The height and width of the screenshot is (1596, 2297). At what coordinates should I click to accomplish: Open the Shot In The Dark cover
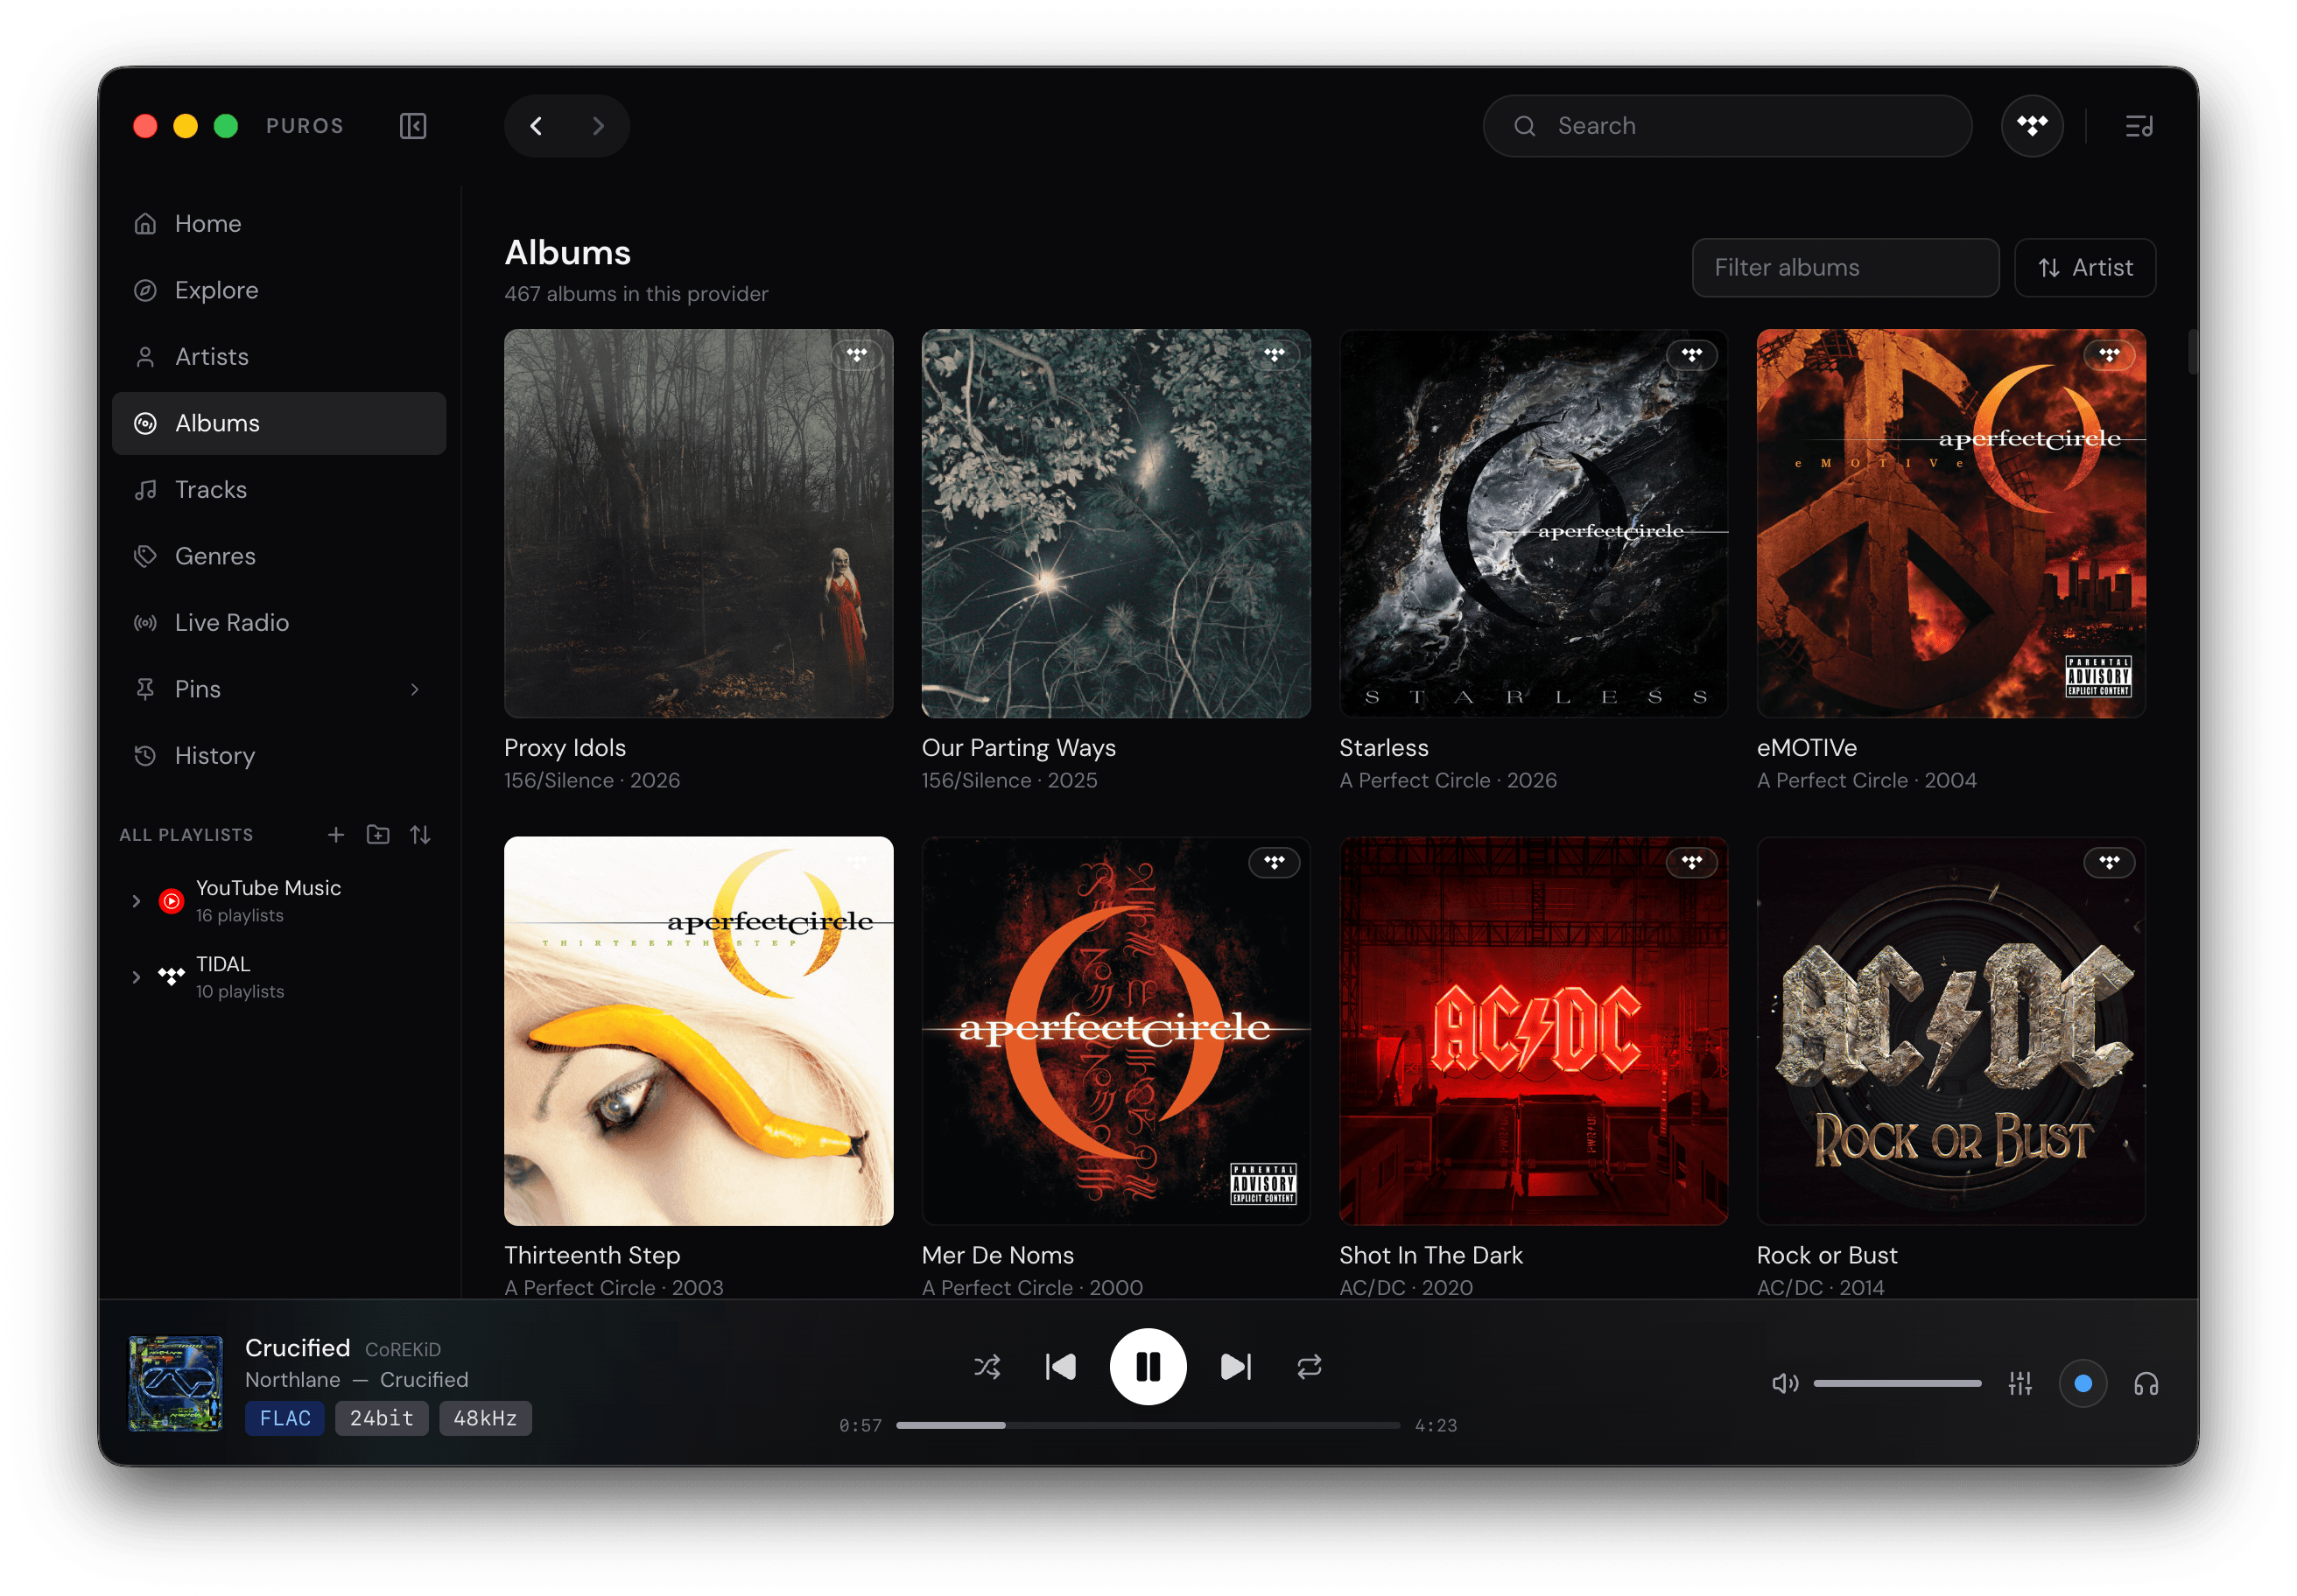[1534, 1031]
